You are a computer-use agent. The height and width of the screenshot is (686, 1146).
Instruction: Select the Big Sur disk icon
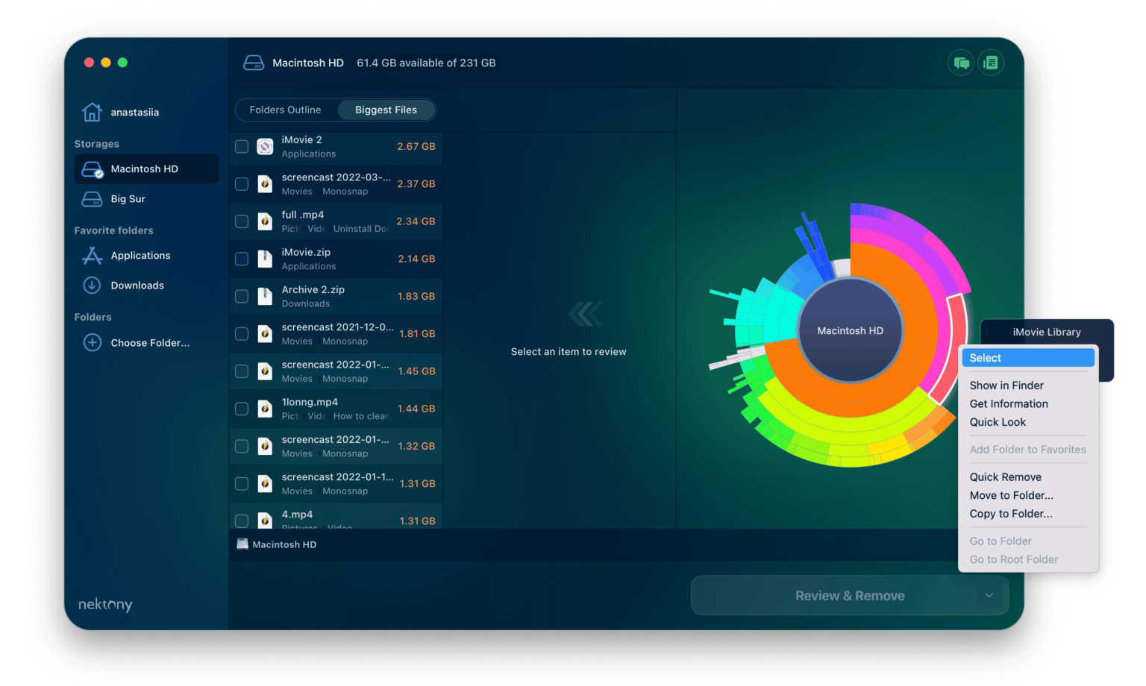91,198
